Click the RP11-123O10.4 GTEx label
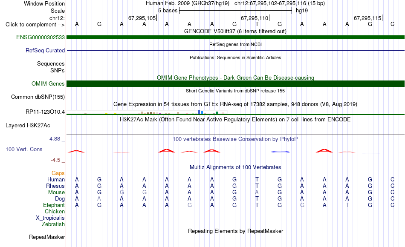This screenshot has width=405, height=247. click(45, 112)
